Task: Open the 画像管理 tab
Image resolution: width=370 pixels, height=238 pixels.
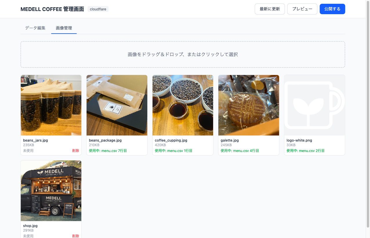Action: click(64, 28)
